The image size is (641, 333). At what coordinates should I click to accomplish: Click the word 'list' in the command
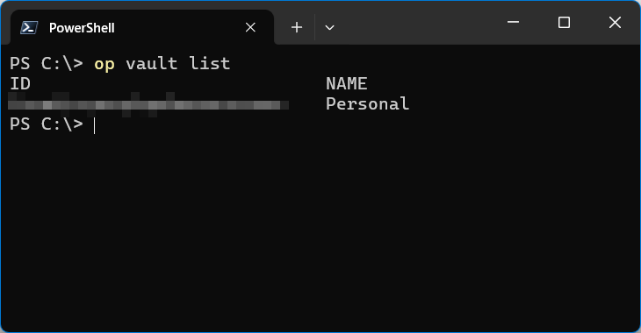point(209,63)
